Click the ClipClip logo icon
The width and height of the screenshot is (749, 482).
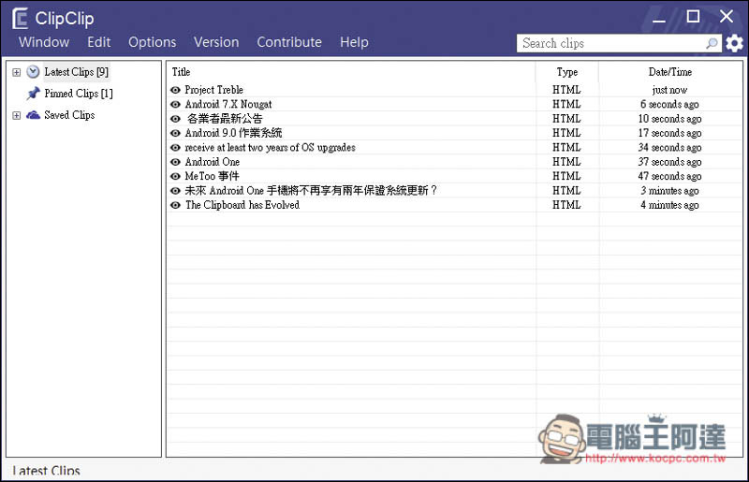(20, 19)
